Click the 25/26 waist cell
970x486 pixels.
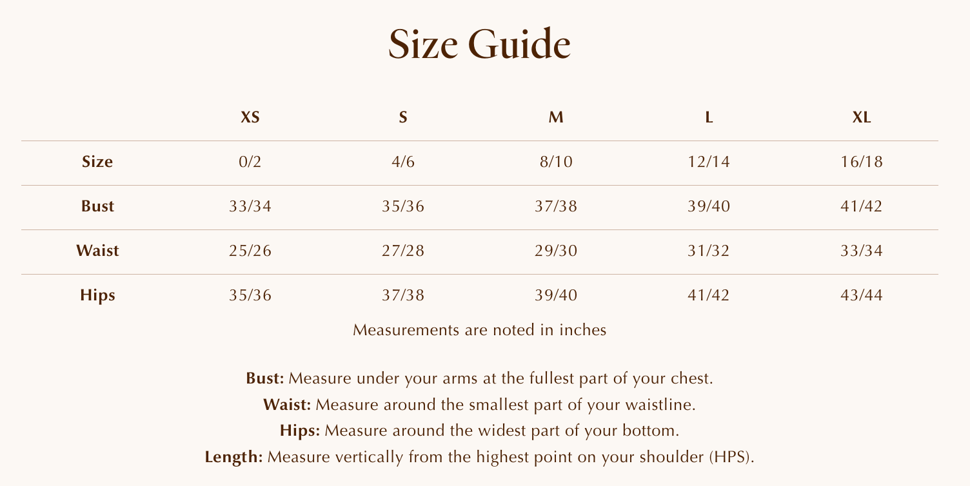[x=250, y=251]
